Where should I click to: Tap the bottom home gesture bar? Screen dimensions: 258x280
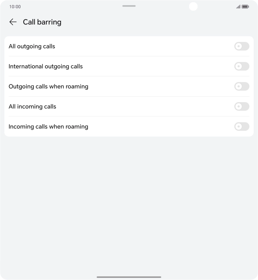(129, 277)
